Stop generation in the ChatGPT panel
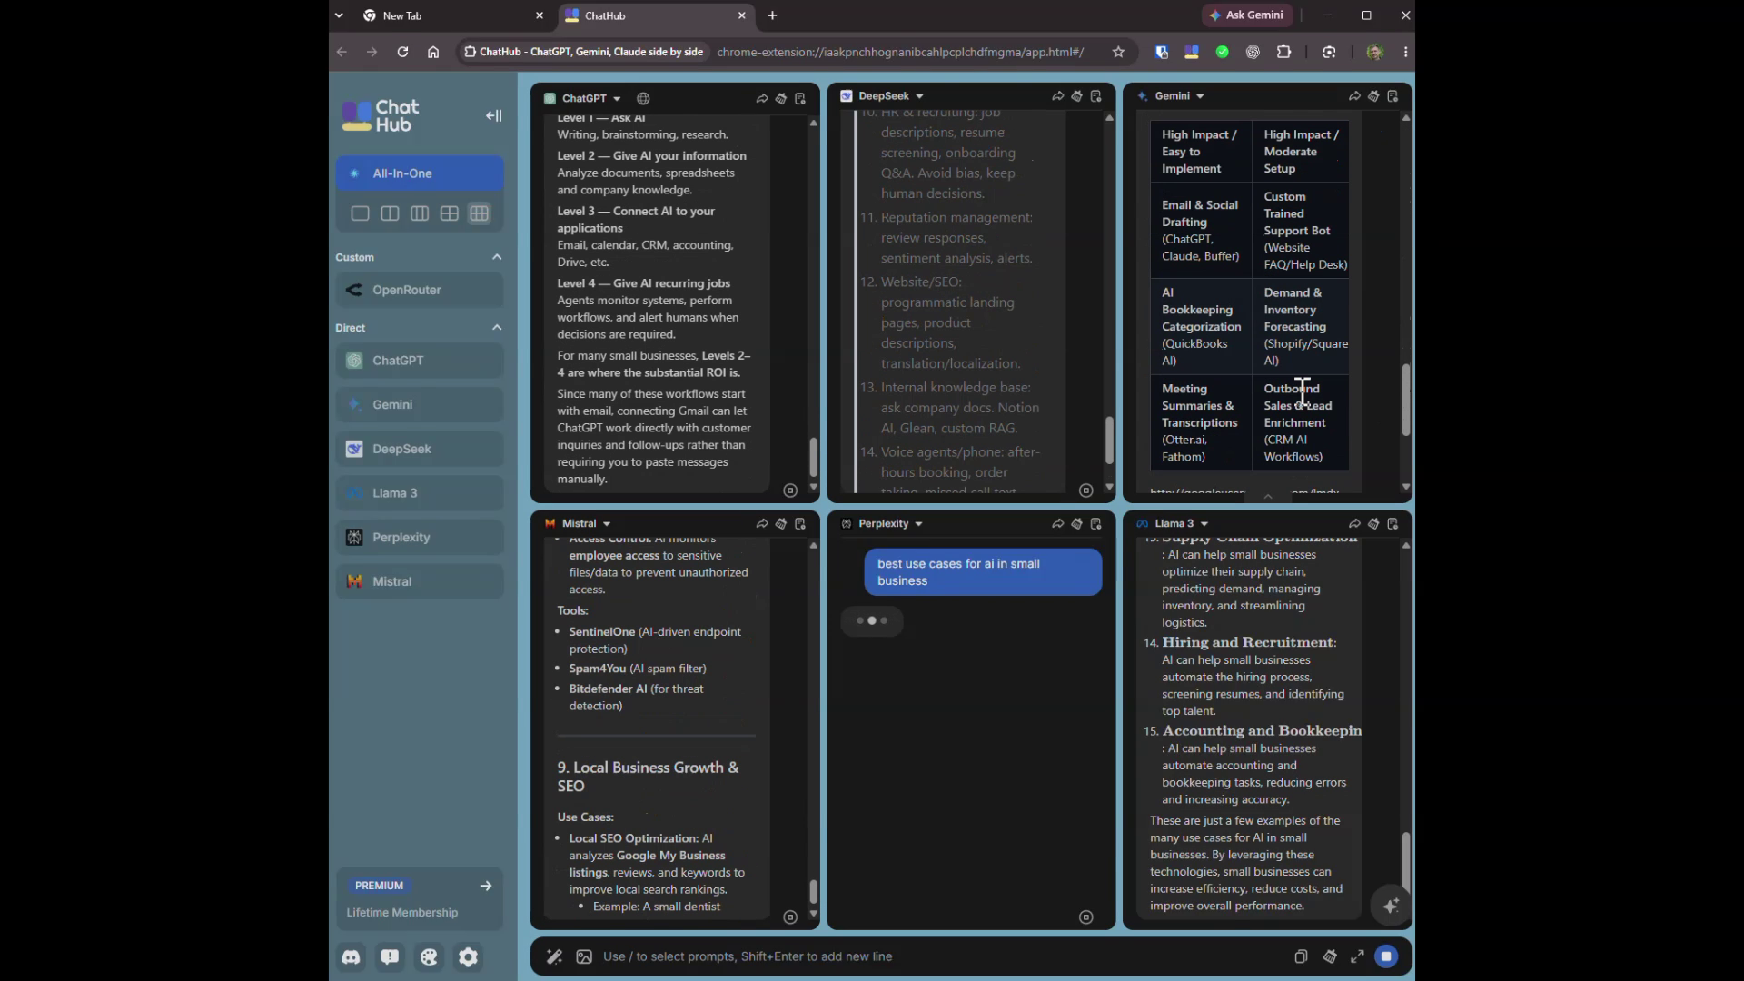The height and width of the screenshot is (981, 1744). point(790,490)
